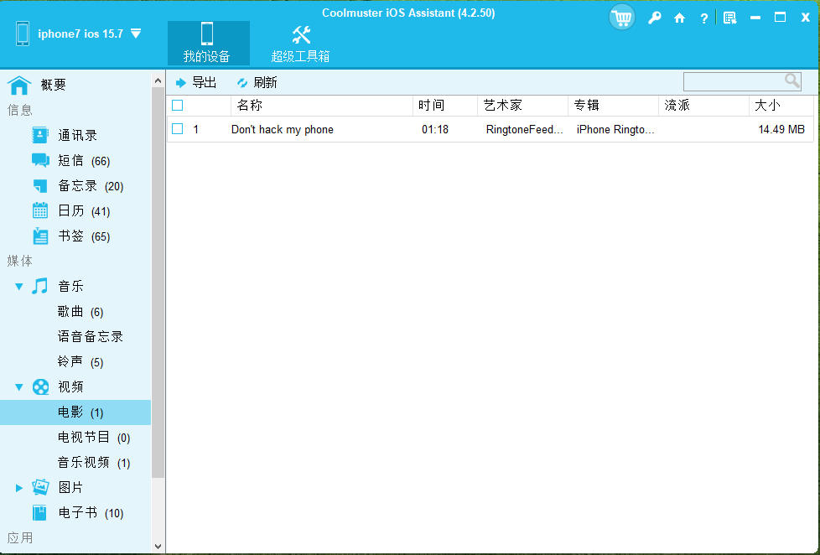The height and width of the screenshot is (555, 820).
Task: Sort by 时间 column header
Action: click(445, 106)
